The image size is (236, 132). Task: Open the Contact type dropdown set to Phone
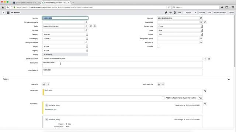180,26
